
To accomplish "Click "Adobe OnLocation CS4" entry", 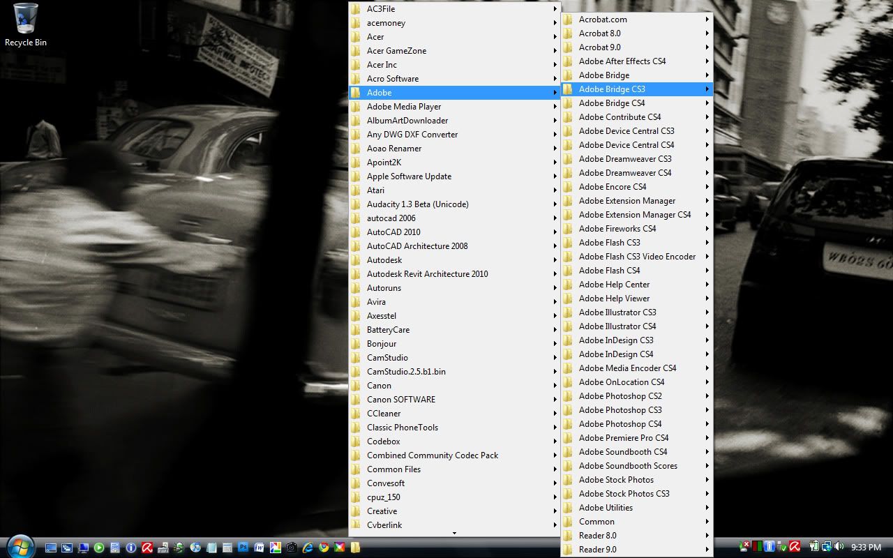I will pyautogui.click(x=637, y=382).
